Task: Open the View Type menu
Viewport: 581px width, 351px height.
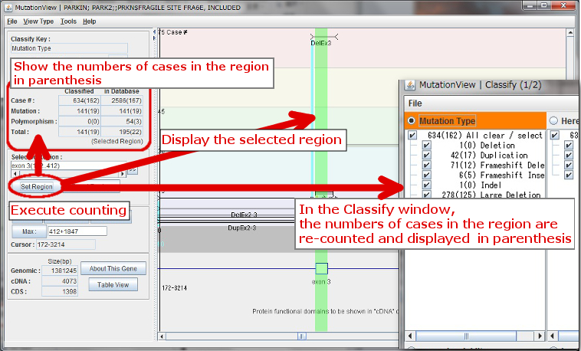Action: (x=38, y=21)
